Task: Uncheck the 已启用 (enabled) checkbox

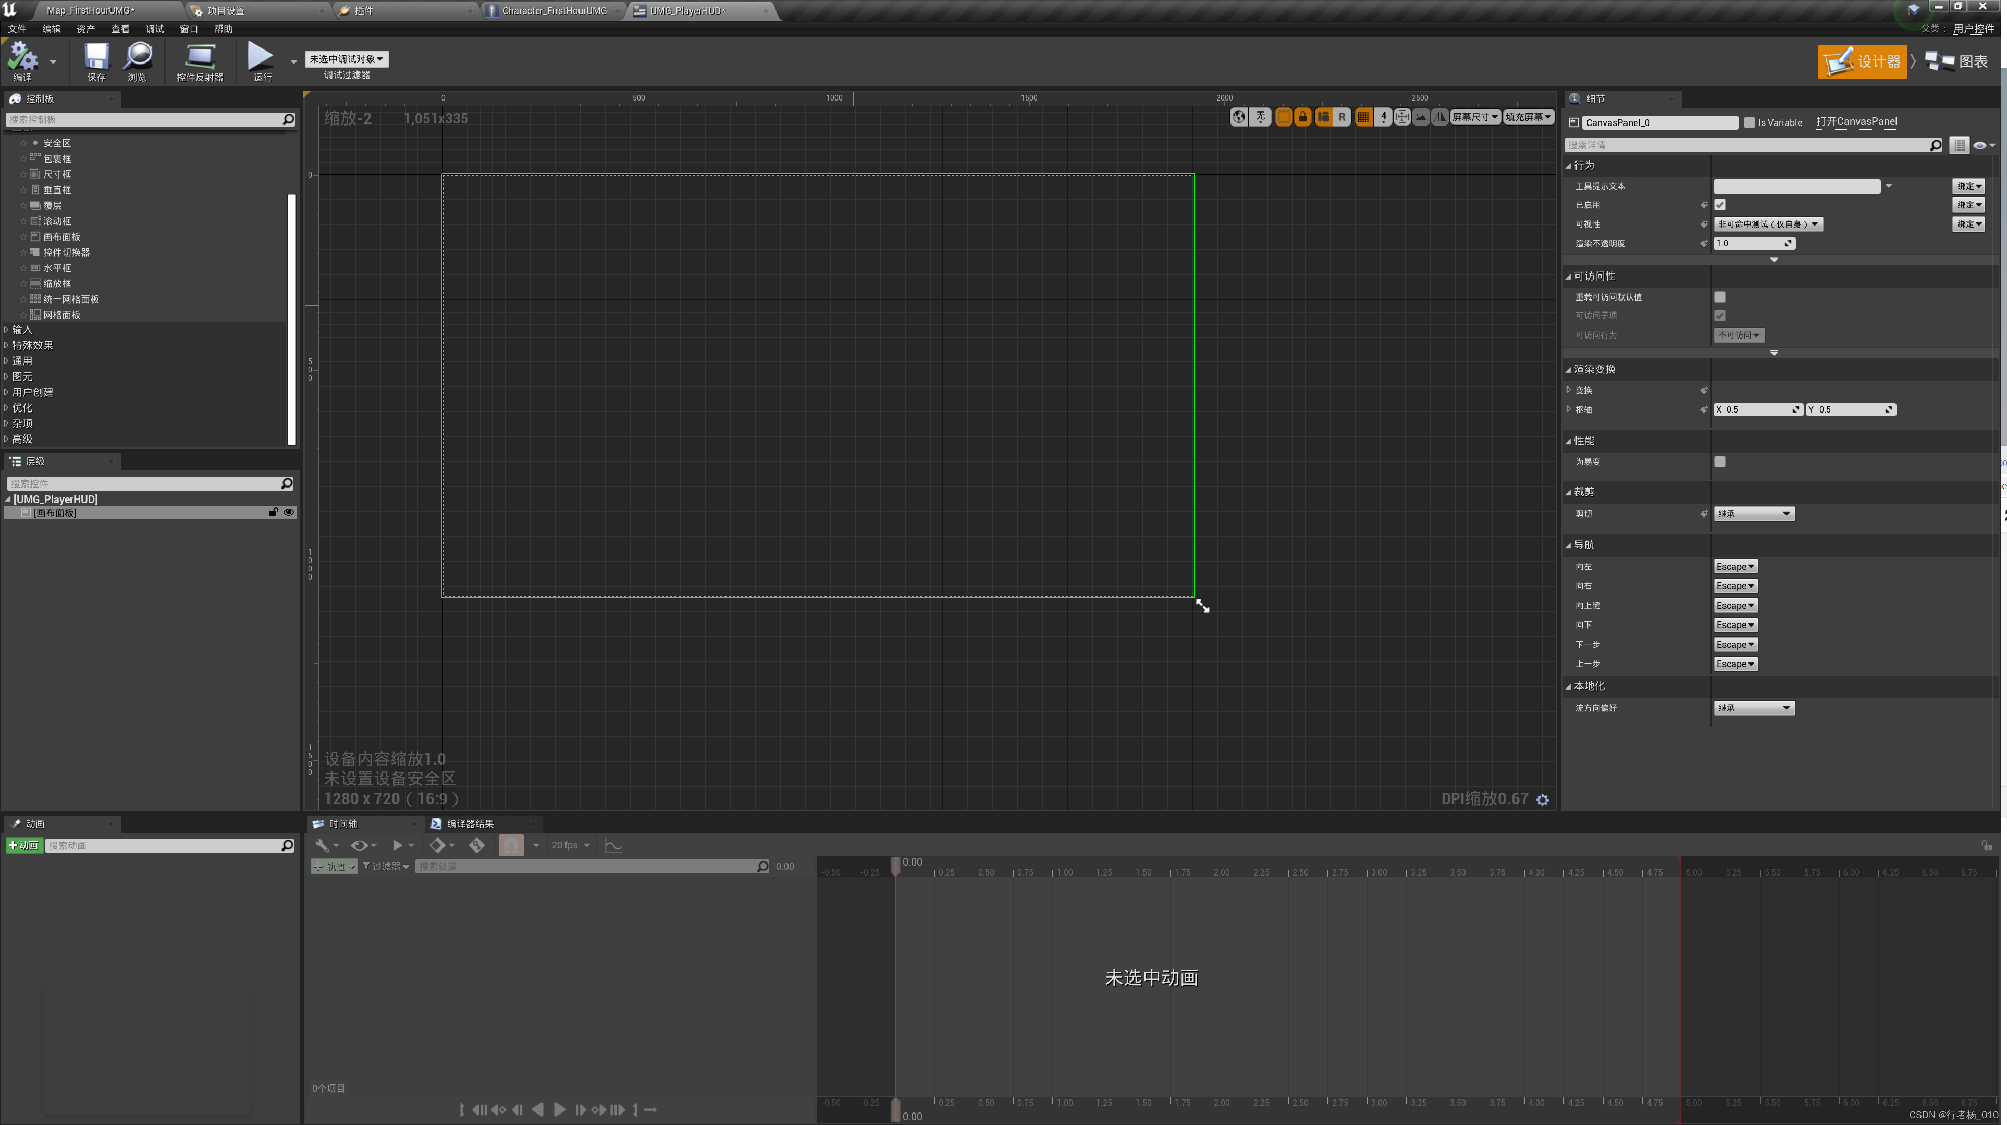Action: point(1719,205)
